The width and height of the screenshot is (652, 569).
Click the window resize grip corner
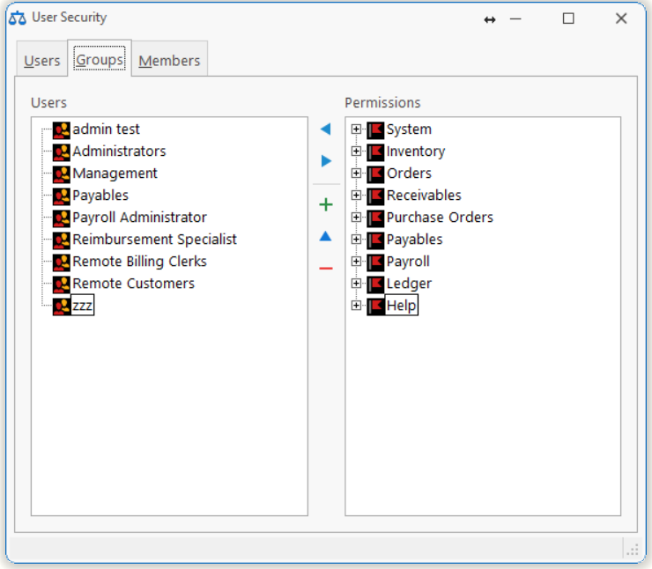click(x=631, y=550)
